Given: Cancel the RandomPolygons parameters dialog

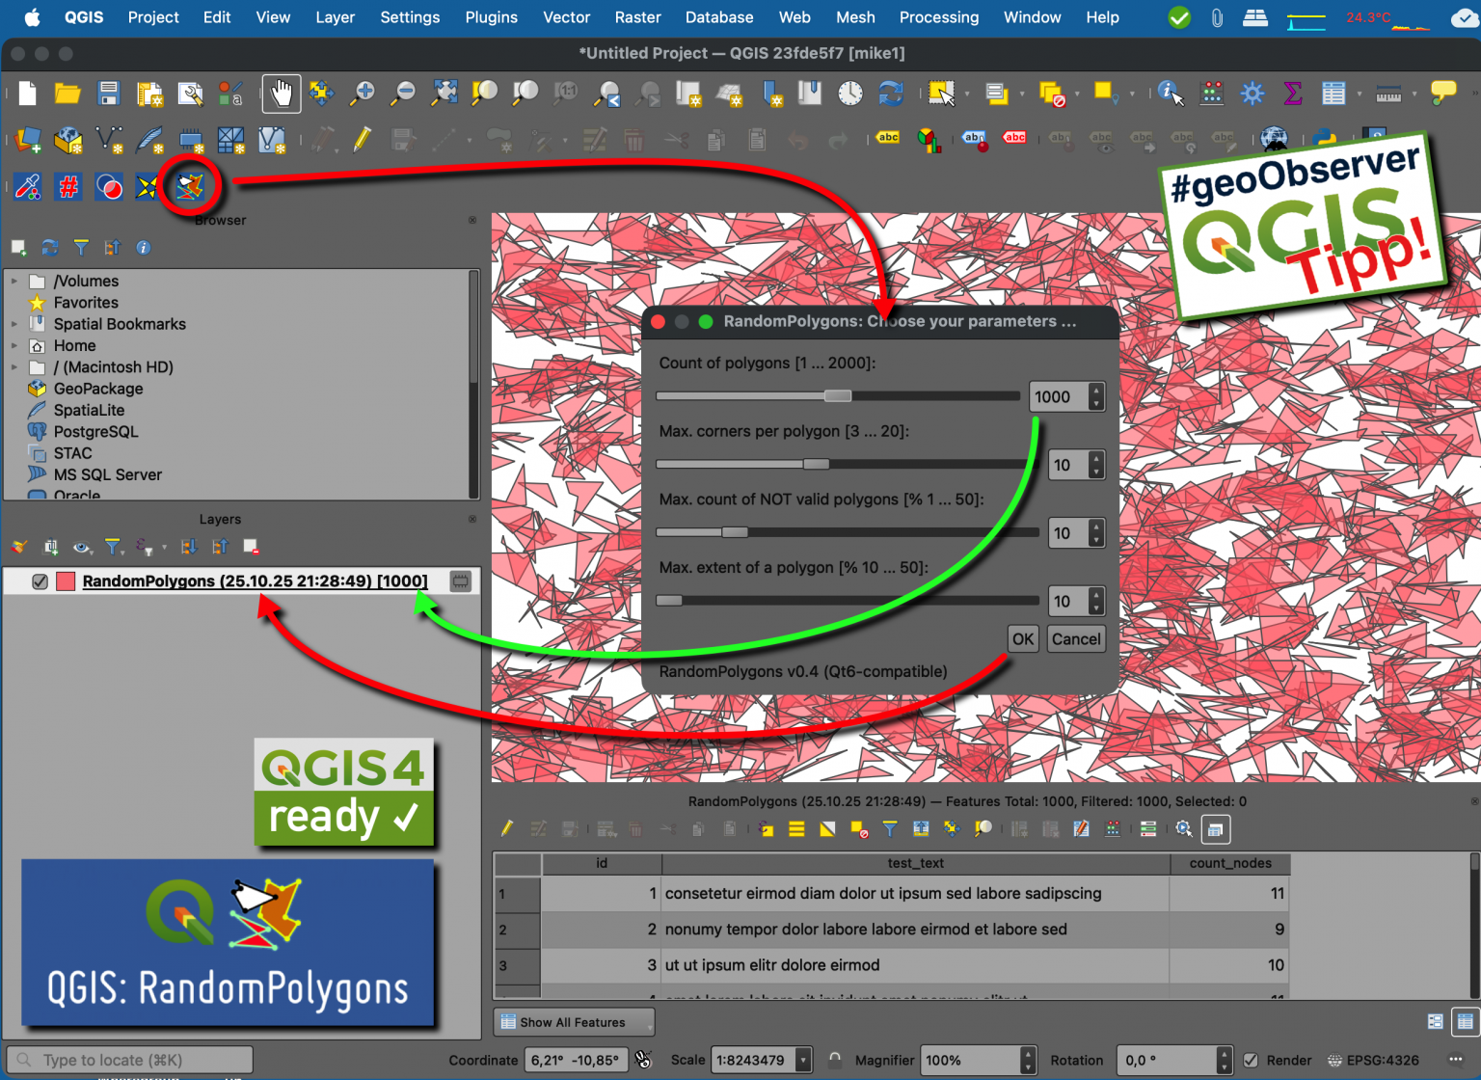Looking at the screenshot, I should tap(1075, 638).
